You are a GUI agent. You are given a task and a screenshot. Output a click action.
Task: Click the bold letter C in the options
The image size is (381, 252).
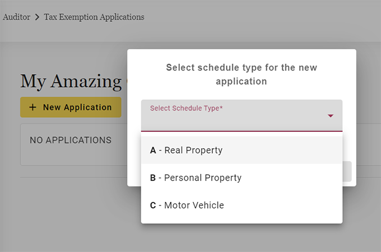pos(153,205)
